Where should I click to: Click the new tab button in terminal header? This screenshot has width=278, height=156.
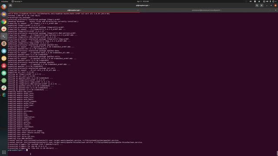tap(10, 6)
